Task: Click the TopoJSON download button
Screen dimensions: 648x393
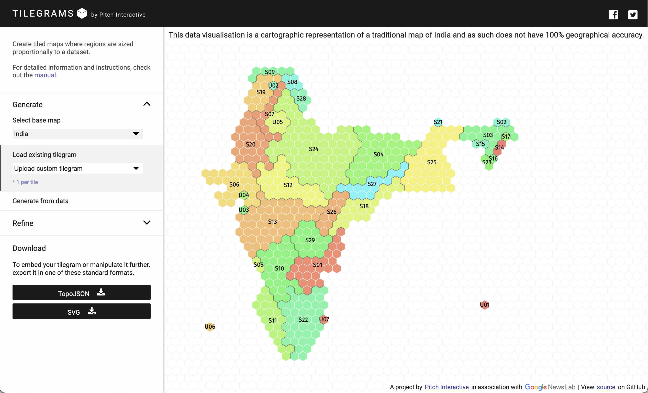Action: coord(82,292)
